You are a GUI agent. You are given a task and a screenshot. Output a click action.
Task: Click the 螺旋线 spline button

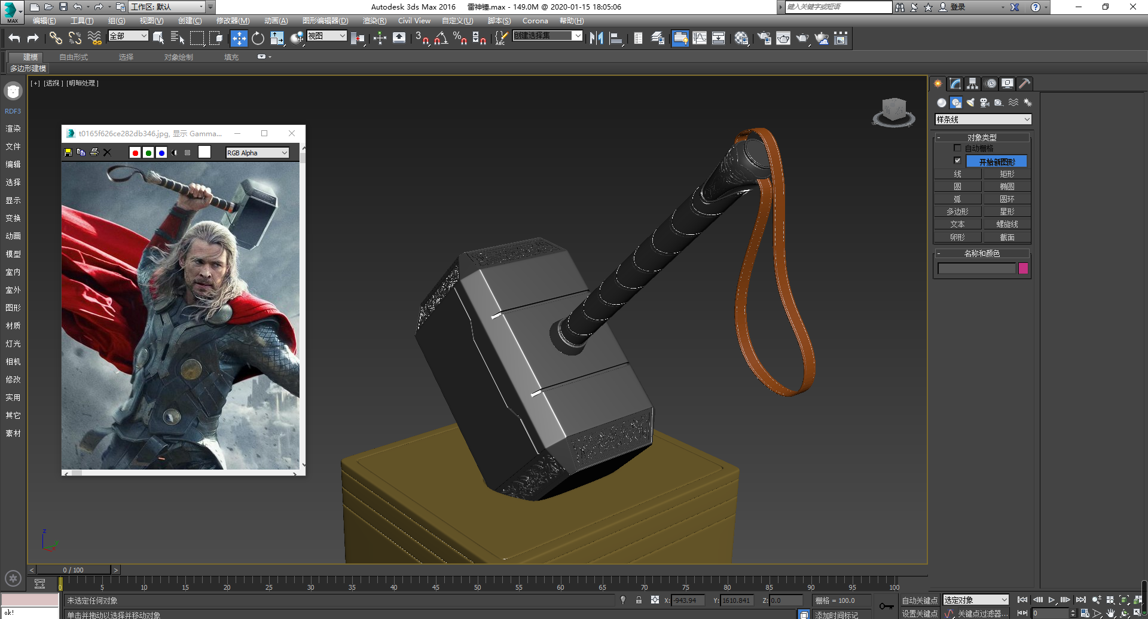pyautogui.click(x=1007, y=224)
